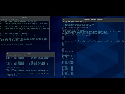Click the line 'Register the DataFrame as a TempView'

pos(16,33)
